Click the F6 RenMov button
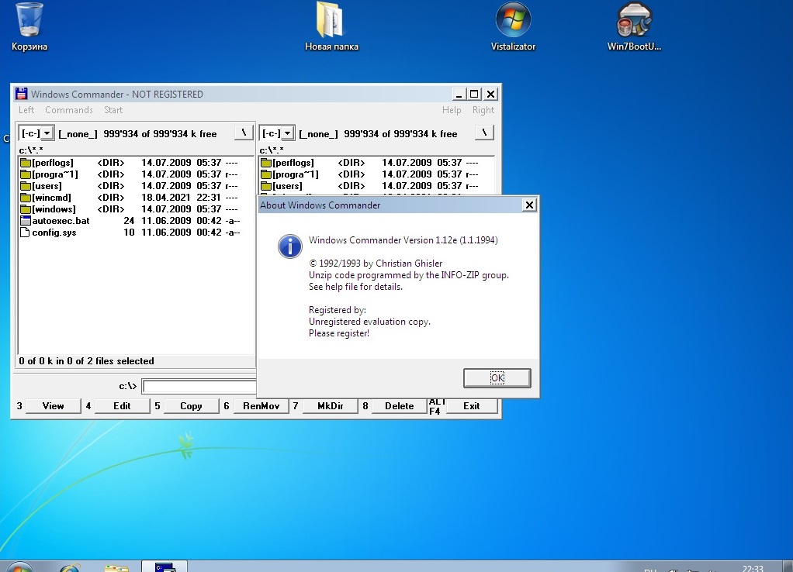This screenshot has width=793, height=572. point(261,406)
